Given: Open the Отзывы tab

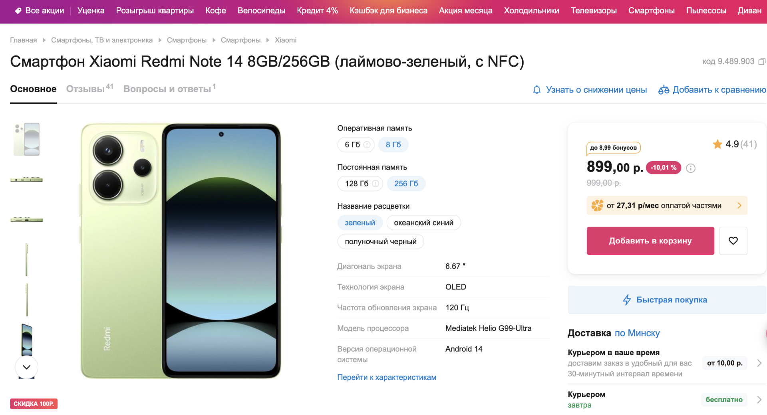Looking at the screenshot, I should [85, 89].
